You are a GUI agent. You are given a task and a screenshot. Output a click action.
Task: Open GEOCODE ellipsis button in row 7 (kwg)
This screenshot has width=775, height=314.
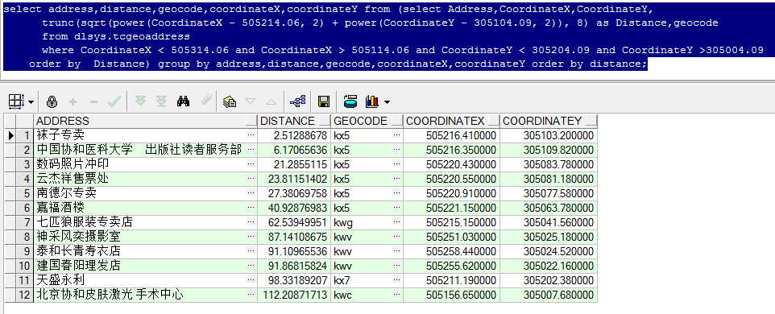(x=397, y=222)
